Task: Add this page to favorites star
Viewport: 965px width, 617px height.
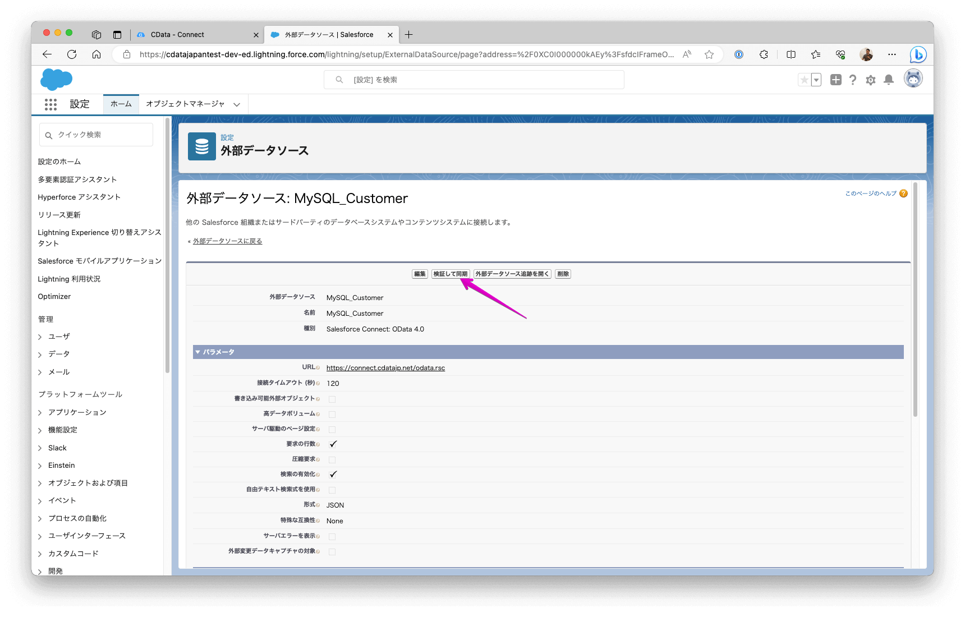Action: click(709, 54)
